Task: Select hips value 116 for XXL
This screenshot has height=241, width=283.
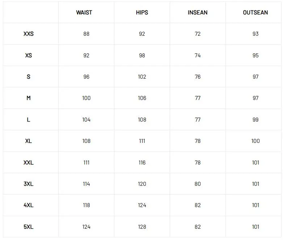Action: coord(142,163)
